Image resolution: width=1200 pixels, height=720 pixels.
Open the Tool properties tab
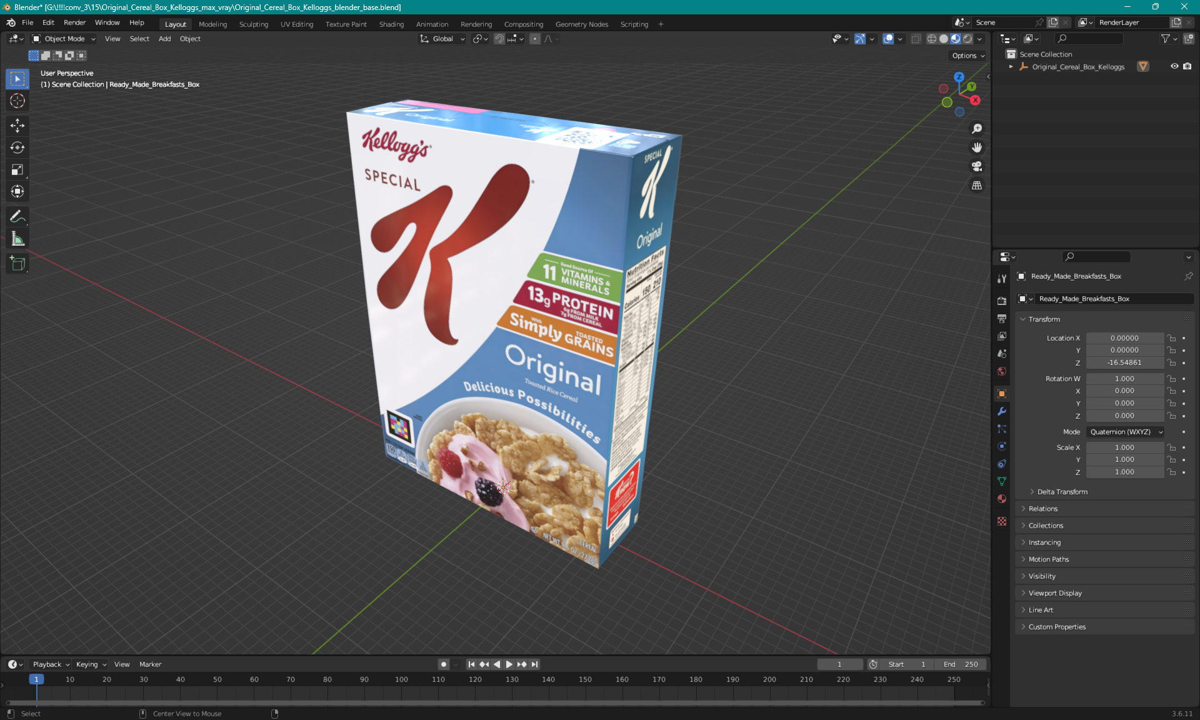pos(1002,279)
